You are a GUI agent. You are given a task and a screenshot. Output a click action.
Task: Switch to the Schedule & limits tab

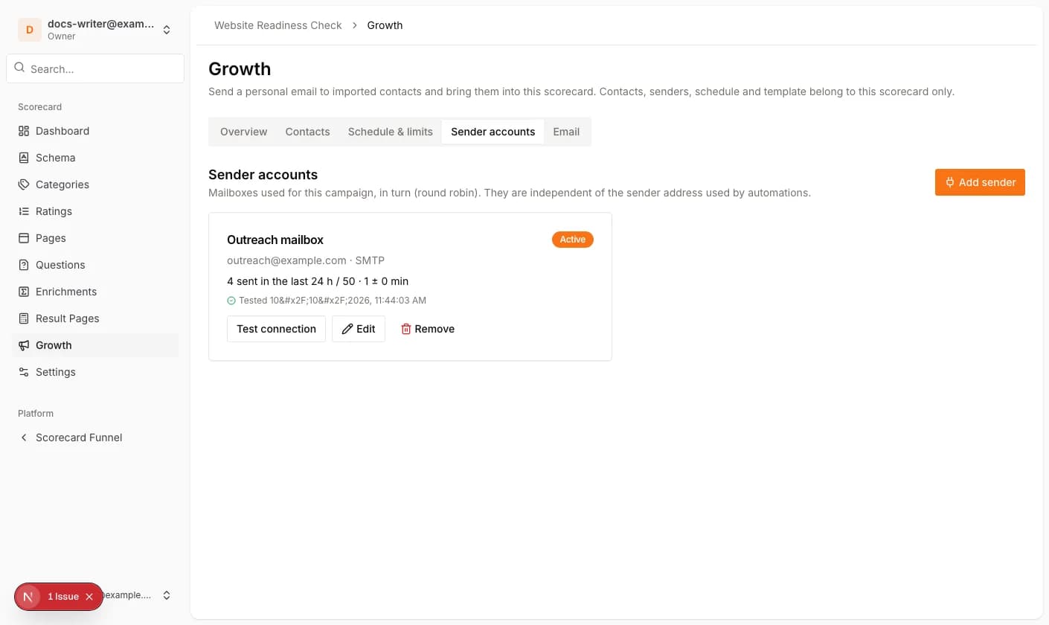pyautogui.click(x=391, y=132)
